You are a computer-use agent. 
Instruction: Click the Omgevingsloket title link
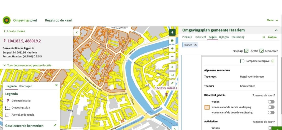tap(25, 20)
